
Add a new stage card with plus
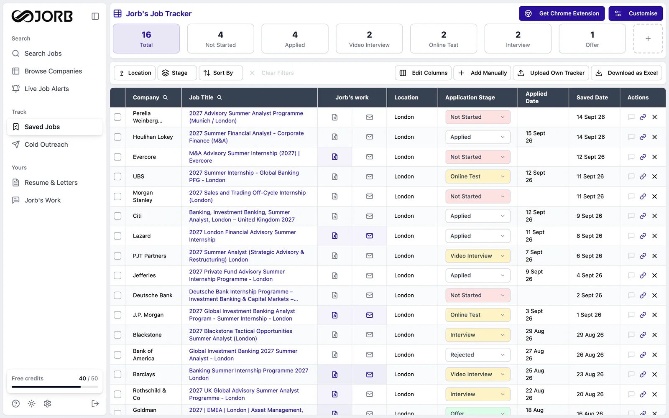point(648,38)
